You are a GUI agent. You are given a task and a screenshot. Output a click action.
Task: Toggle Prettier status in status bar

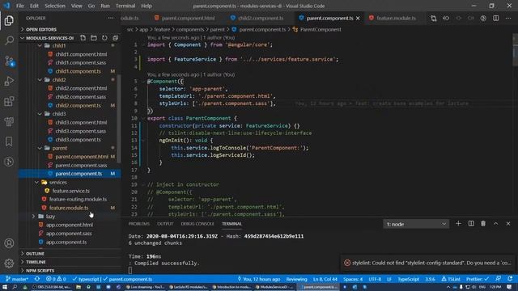click(477, 279)
